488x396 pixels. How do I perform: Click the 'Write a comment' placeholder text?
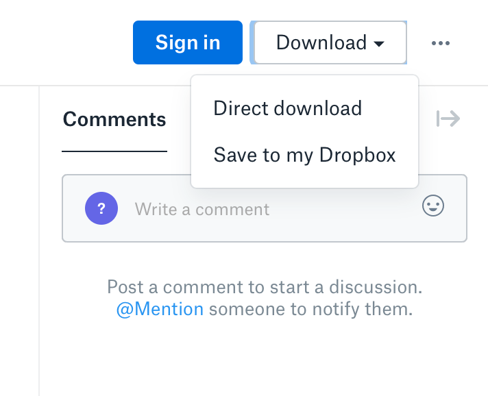(202, 209)
